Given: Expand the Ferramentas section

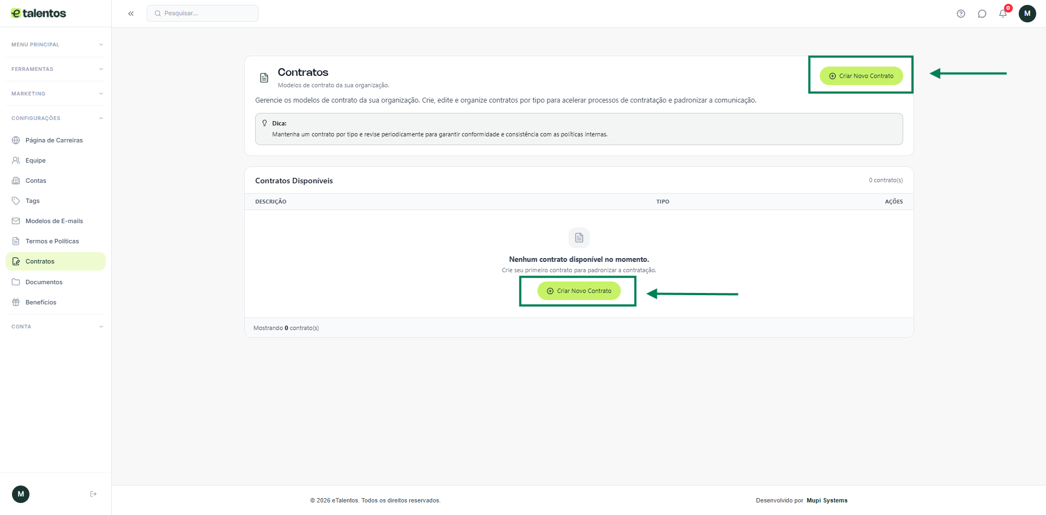Looking at the screenshot, I should pos(57,69).
